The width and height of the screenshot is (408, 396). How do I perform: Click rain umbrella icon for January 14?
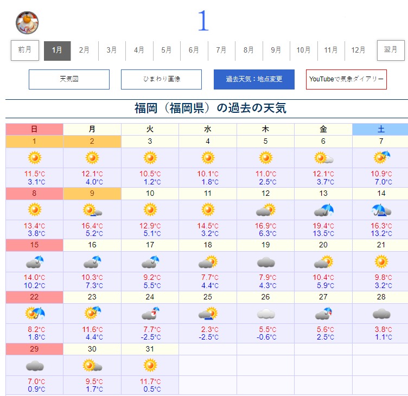[x=381, y=210]
